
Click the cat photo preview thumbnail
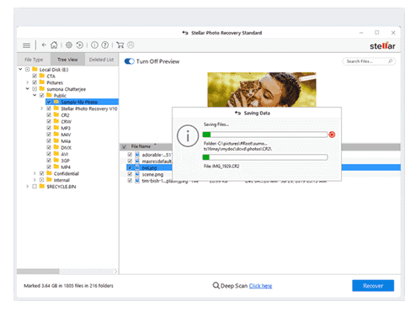pyautogui.click(x=262, y=89)
